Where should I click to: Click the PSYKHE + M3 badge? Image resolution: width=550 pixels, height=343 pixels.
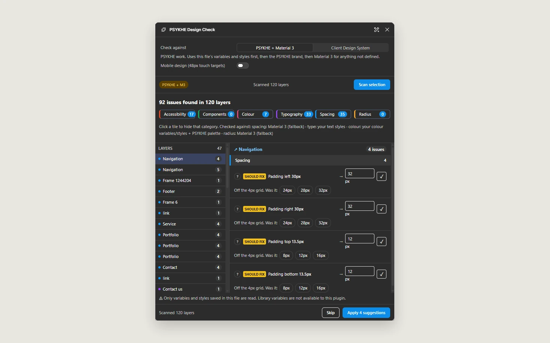pos(174,85)
